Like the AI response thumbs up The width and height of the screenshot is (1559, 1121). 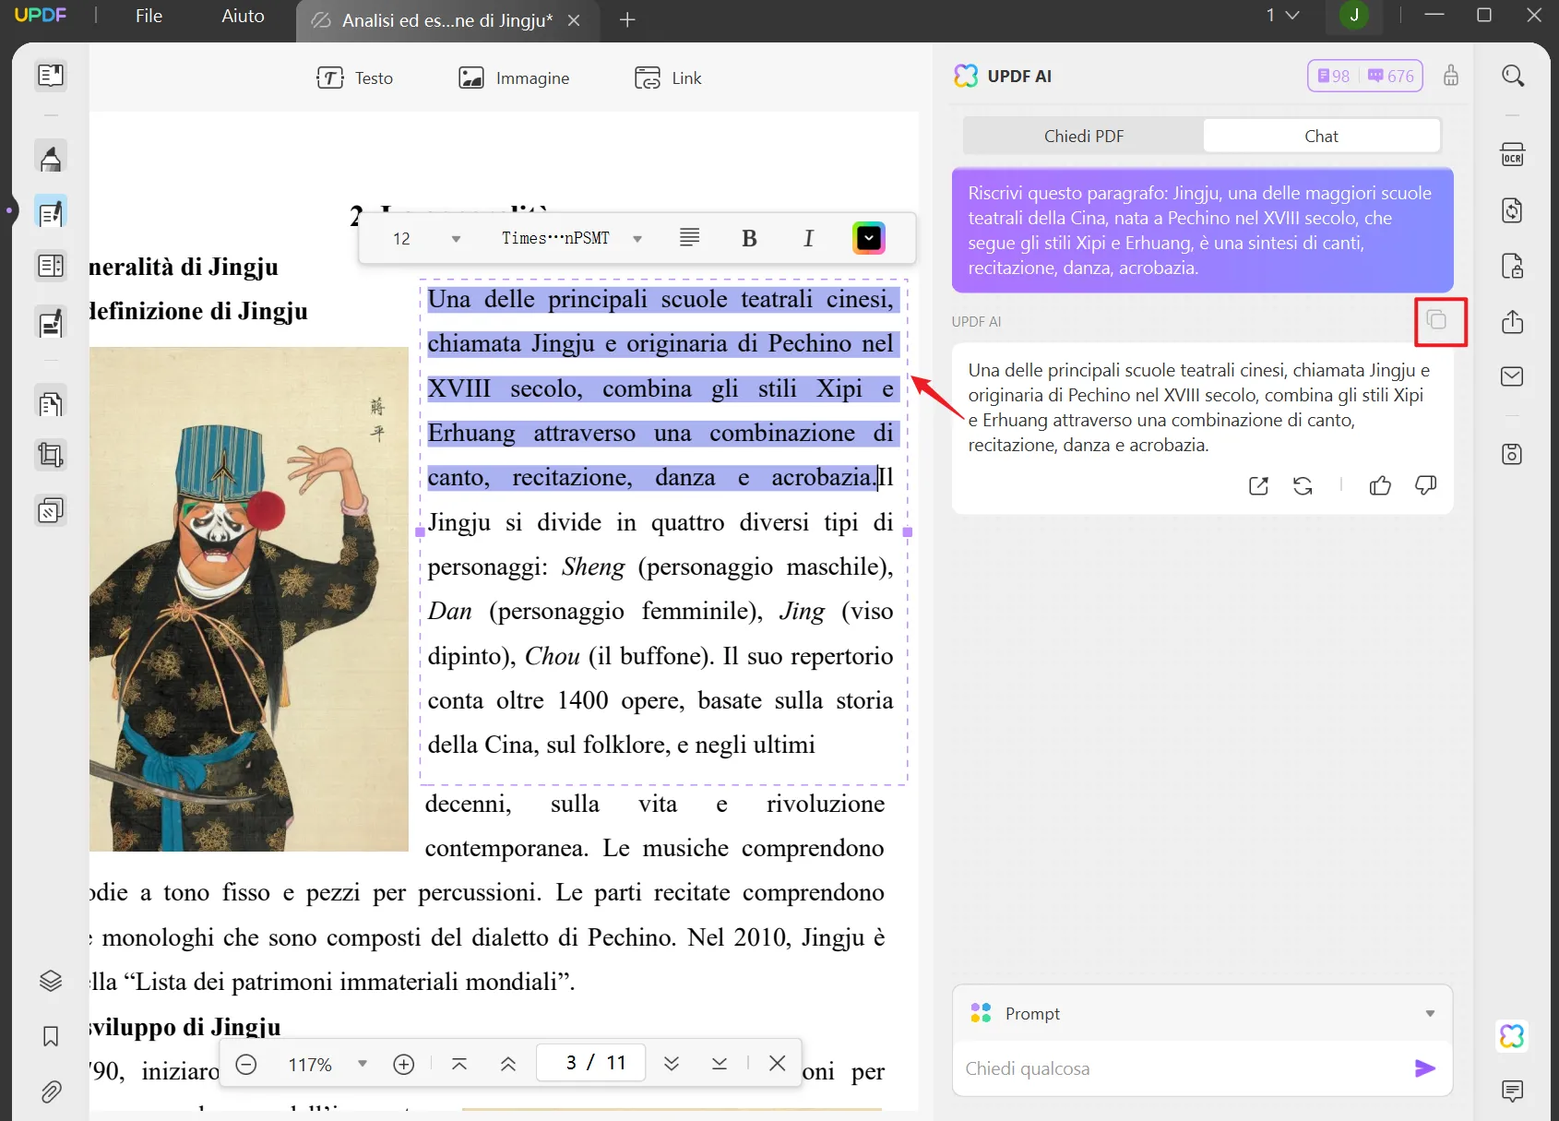1380,486
